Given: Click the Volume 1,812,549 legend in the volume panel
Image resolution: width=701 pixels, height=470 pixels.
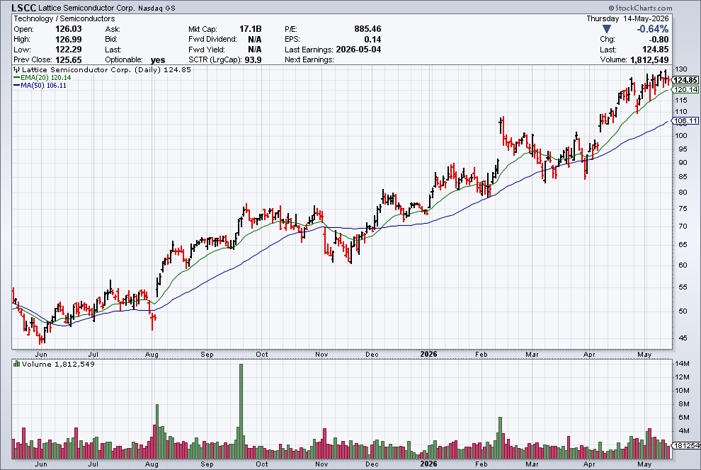Looking at the screenshot, I should (x=58, y=364).
